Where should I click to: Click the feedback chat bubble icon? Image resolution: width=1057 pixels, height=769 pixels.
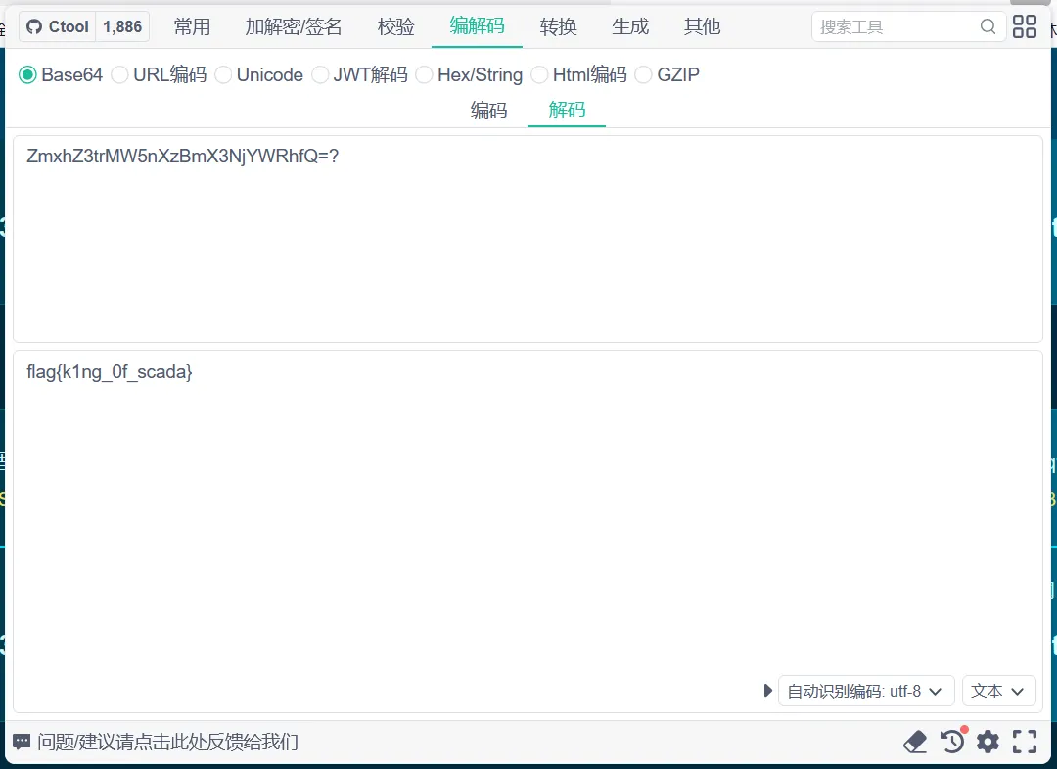click(22, 742)
